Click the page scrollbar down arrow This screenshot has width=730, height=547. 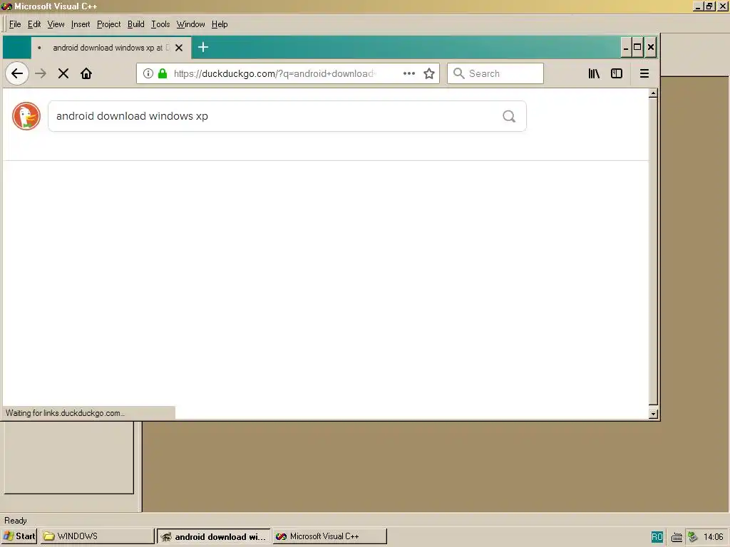tap(653, 414)
